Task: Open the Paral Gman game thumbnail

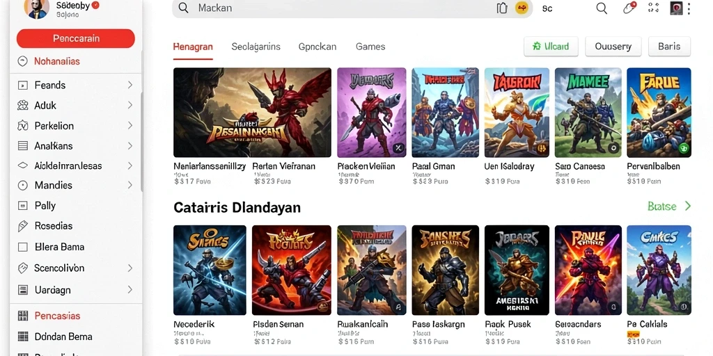Action: (445, 113)
